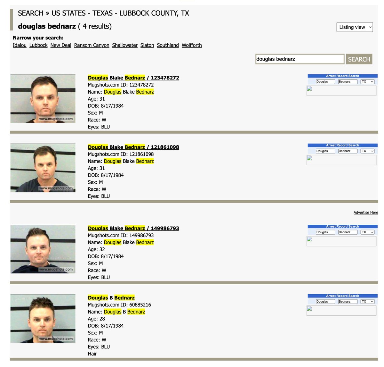The image size is (384, 367).
Task: Edit last-name field in second result's Arrest Record Search
Action: (x=348, y=151)
